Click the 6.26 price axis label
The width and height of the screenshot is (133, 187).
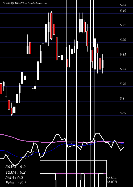123,40
